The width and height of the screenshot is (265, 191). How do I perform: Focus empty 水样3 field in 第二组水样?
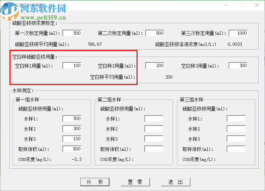154,139
